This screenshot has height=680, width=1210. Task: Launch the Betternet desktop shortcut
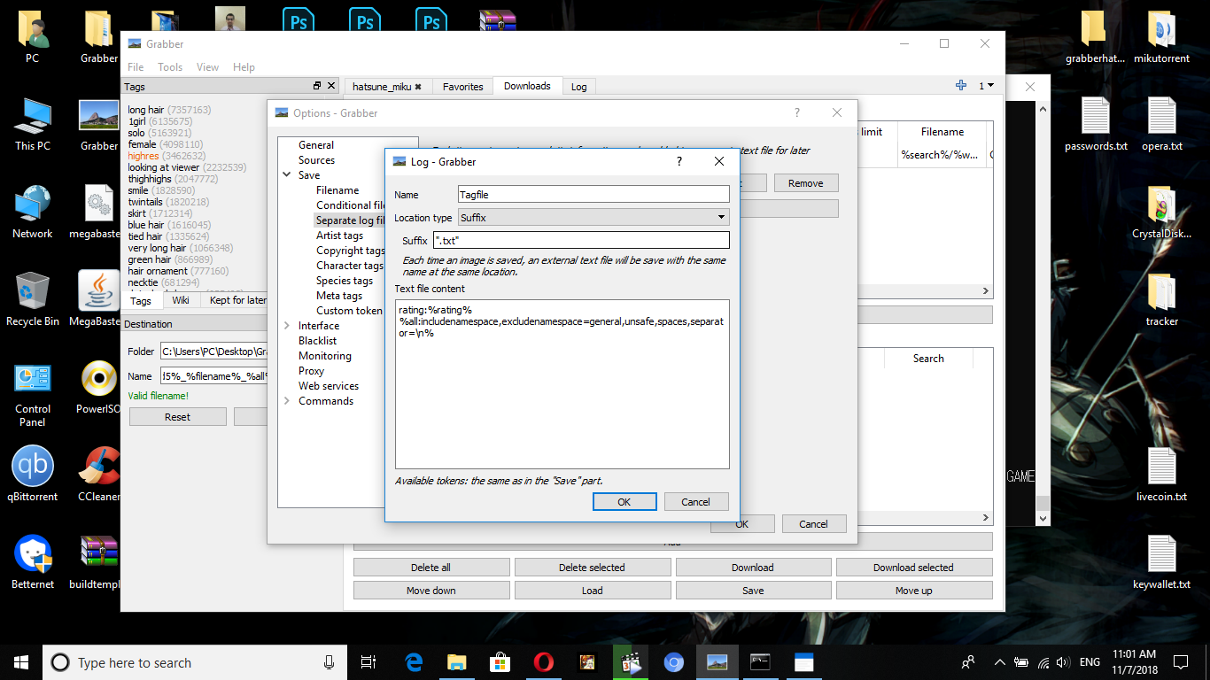pyautogui.click(x=32, y=563)
